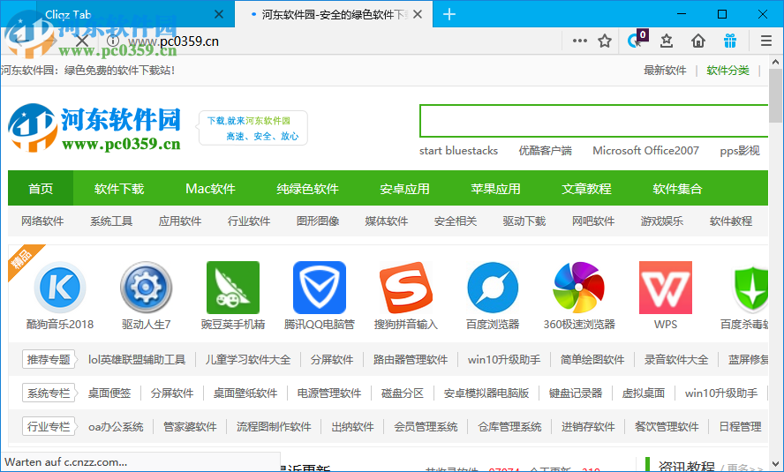The width and height of the screenshot is (784, 472).
Task: Open the 百度浏览器 icon
Action: 493,288
